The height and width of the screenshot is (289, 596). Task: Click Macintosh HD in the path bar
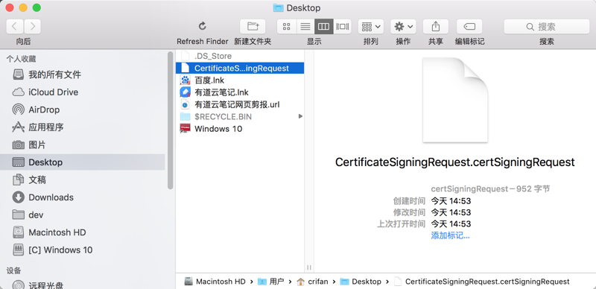pyautogui.click(x=215, y=282)
